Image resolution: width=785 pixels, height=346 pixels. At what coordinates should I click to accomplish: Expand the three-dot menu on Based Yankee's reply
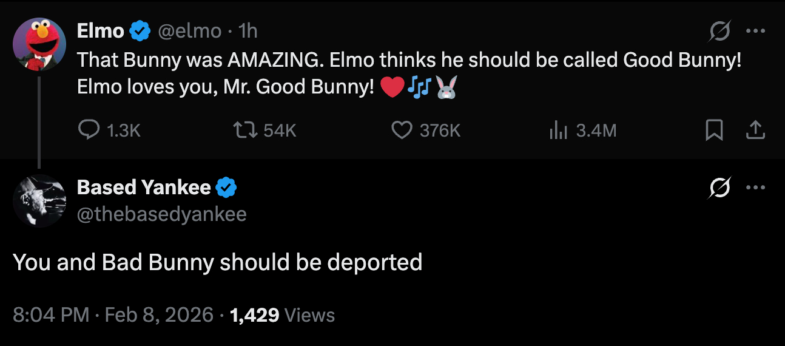pos(755,188)
